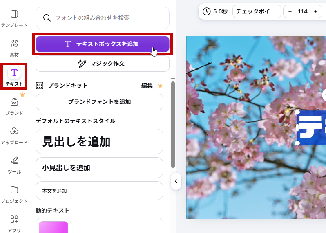Image resolution: width=326 pixels, height=233 pixels.
Task: Click the マジック作文 button
Action: pyautogui.click(x=103, y=64)
